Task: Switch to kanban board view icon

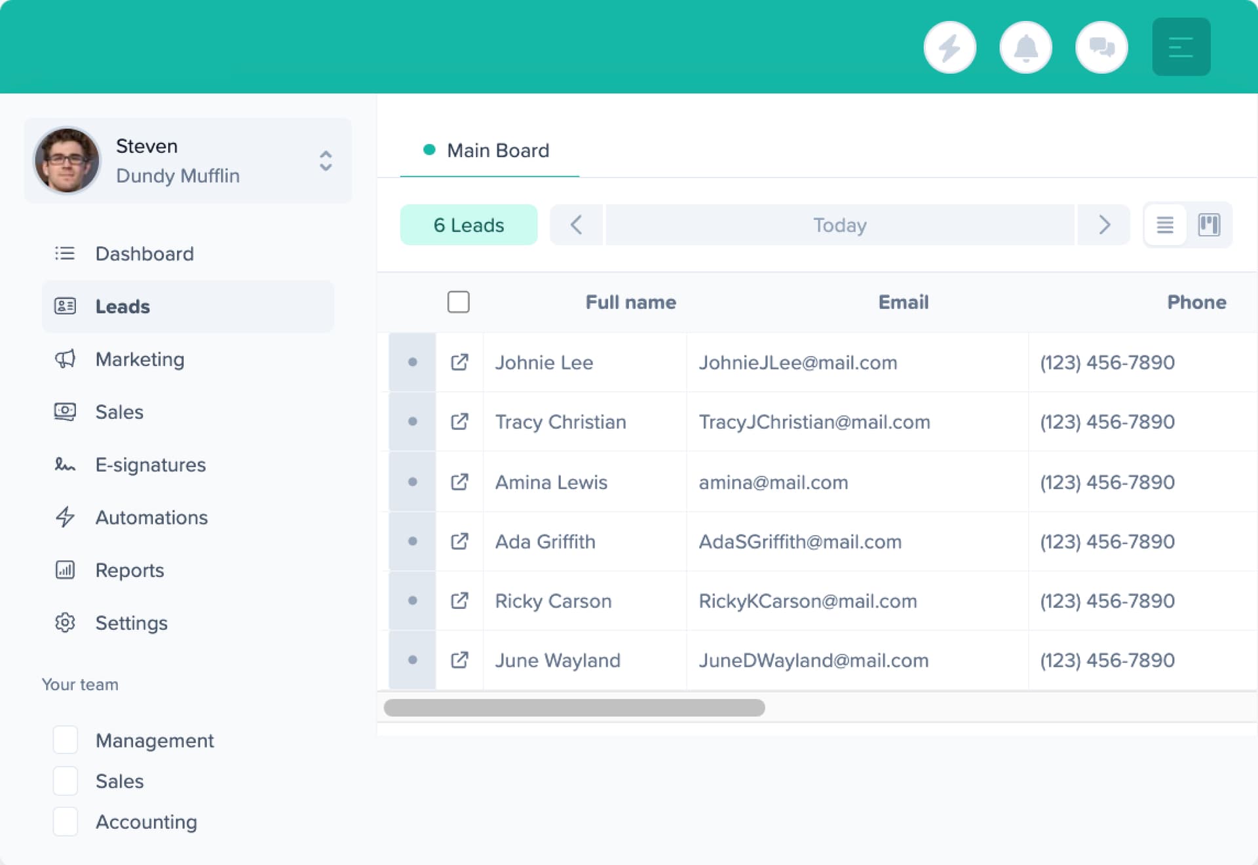Action: pos(1209,225)
